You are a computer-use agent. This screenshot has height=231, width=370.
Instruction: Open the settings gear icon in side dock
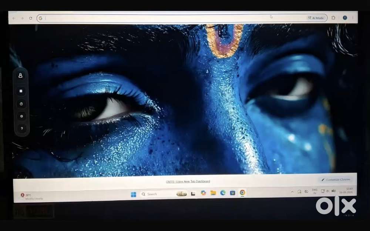pos(21,116)
